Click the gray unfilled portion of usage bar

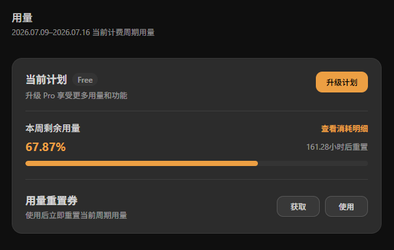tap(313, 163)
